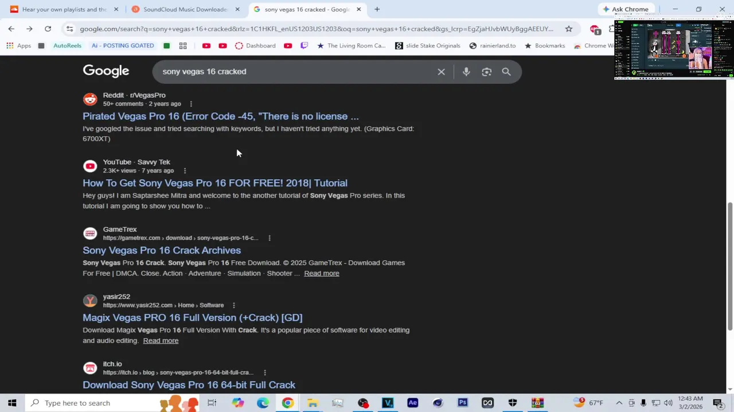The image size is (734, 412).
Task: Open Sony Vegas Pro 16 Crack Archives link
Action: tap(162, 250)
